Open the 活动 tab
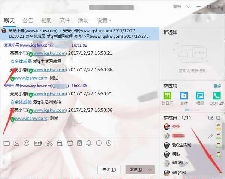This screenshot has height=179, width=225. tap(83, 20)
